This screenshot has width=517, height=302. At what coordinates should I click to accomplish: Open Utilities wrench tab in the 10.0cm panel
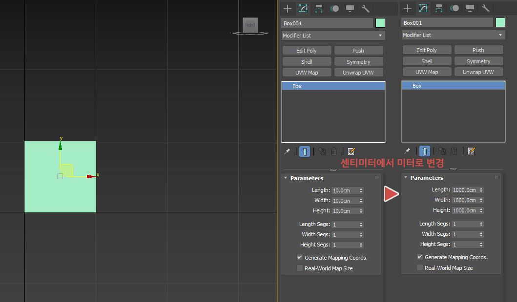point(365,9)
